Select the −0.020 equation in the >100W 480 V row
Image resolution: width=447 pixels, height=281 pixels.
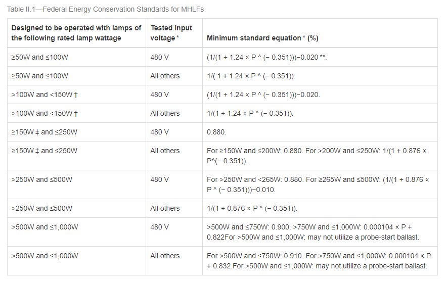point(263,95)
